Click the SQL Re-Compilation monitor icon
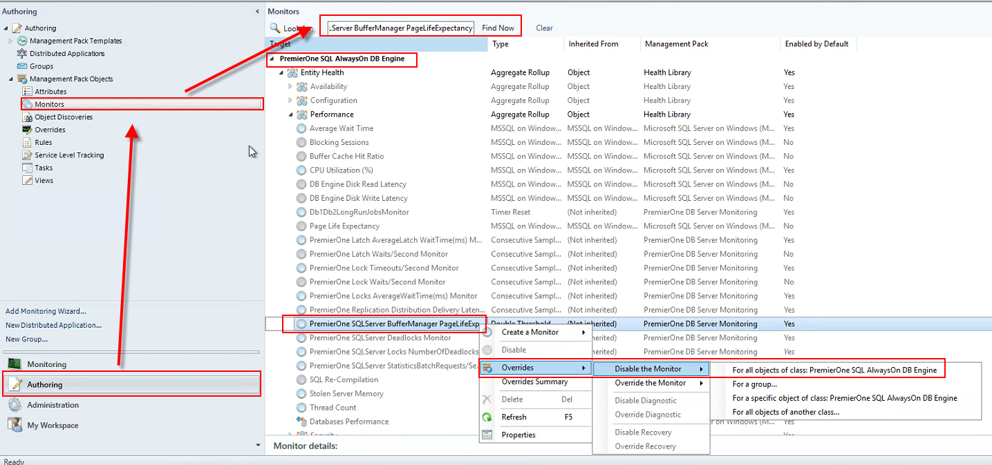This screenshot has width=992, height=465. pyautogui.click(x=301, y=379)
